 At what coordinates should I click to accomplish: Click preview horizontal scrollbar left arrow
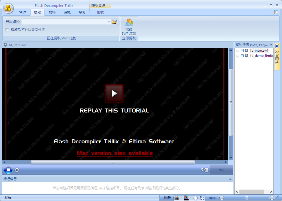click(4, 162)
